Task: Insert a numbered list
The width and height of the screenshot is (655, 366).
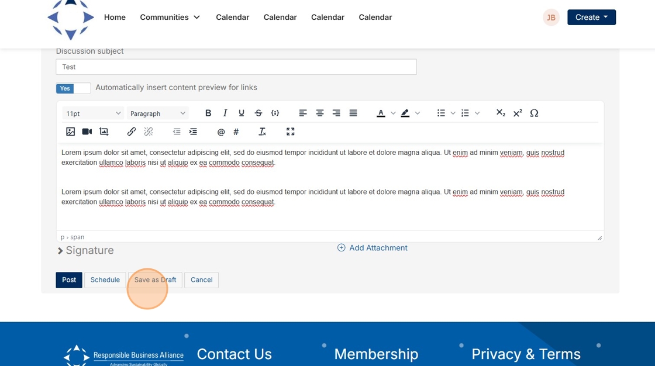Action: click(x=465, y=113)
